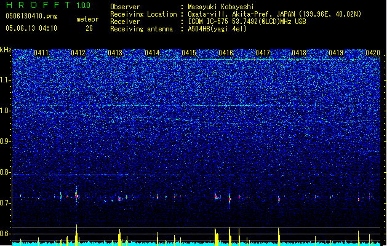Click the meteor label above the count

tap(87, 19)
